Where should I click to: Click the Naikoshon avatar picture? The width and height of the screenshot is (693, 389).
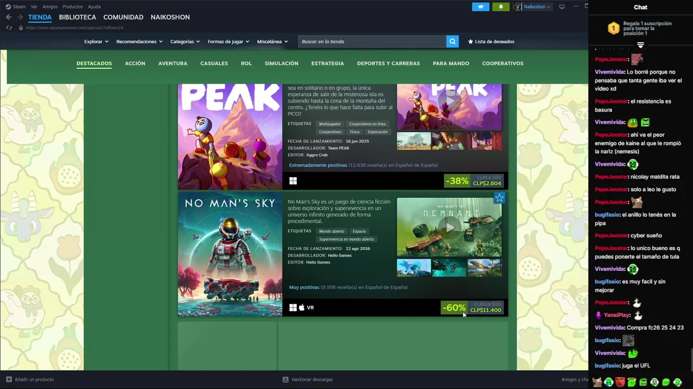[x=518, y=6]
